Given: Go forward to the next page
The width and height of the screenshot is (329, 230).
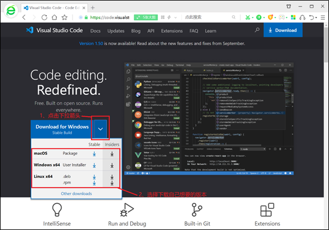Looking at the screenshot, I should tap(34, 17).
